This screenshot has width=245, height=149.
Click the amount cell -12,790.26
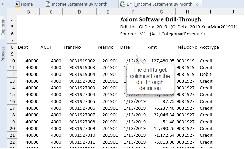point(163,129)
